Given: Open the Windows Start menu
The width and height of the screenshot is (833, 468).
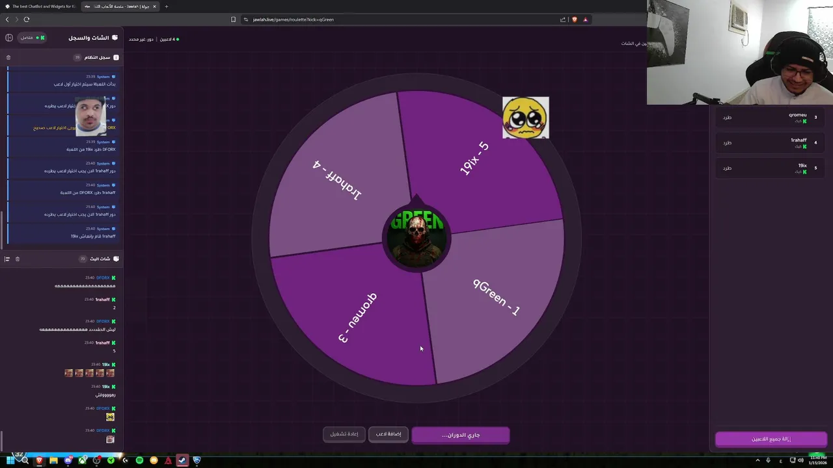Looking at the screenshot, I should tap(10, 460).
